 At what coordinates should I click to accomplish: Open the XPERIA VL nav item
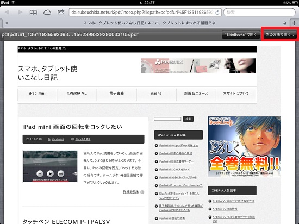point(77,94)
